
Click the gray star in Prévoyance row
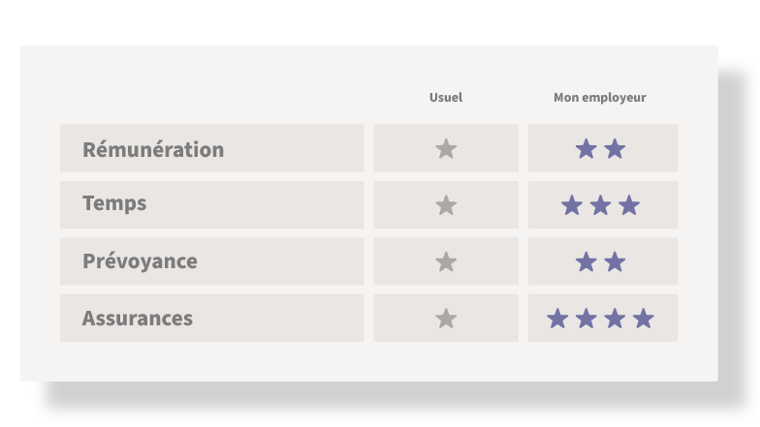point(446,261)
